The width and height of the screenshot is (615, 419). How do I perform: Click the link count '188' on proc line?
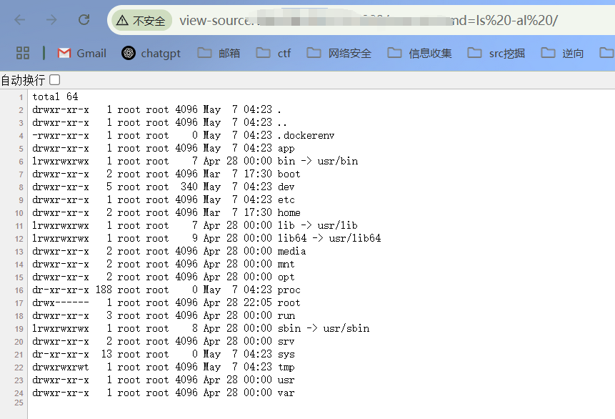pyautogui.click(x=104, y=290)
